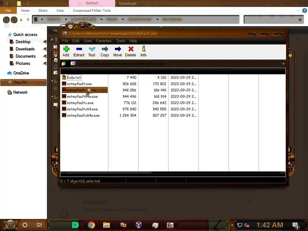Click the Explorer back navigation button
308x231 pixels.
6,20
